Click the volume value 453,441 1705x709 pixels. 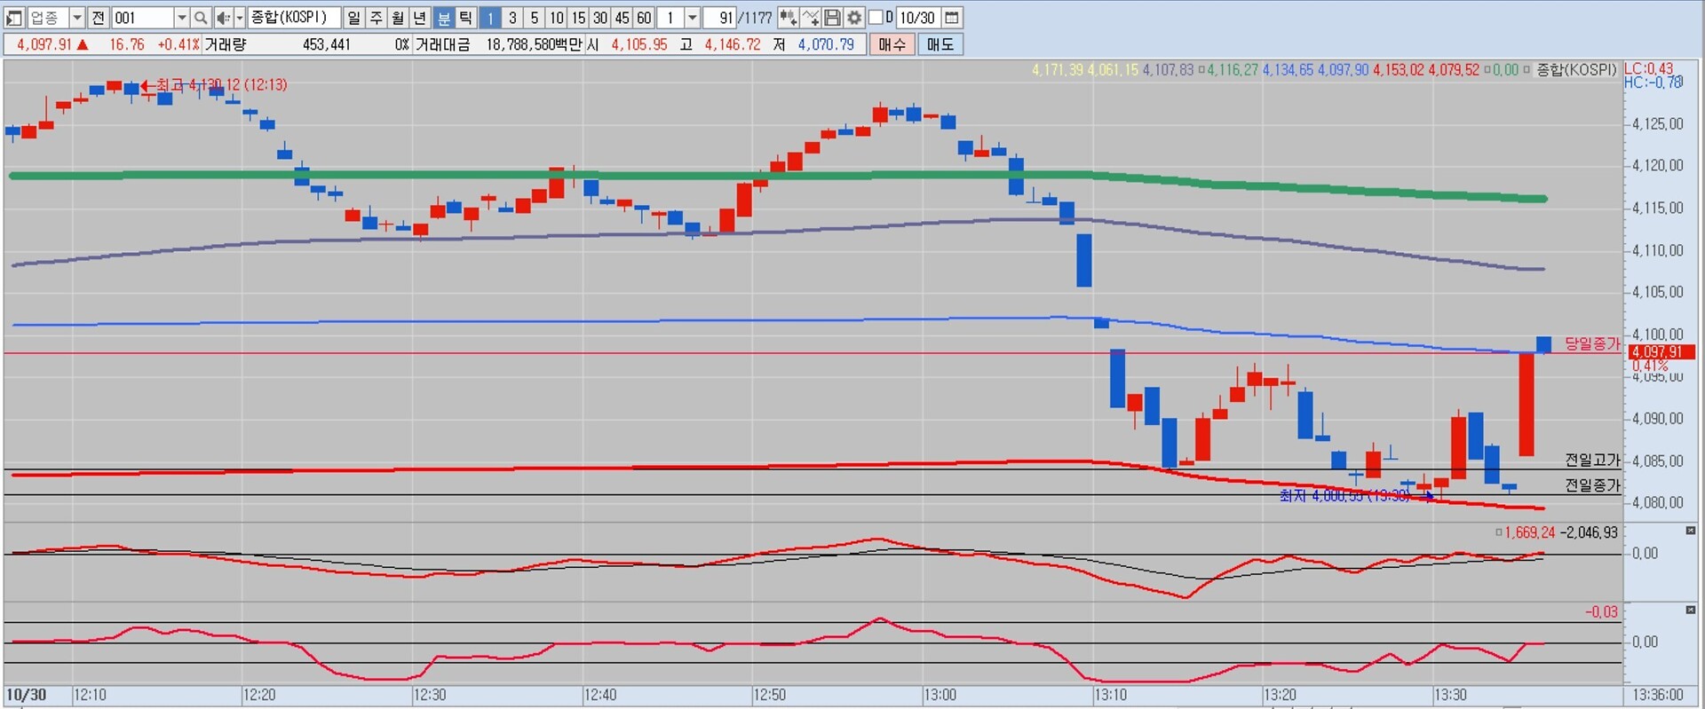point(327,44)
